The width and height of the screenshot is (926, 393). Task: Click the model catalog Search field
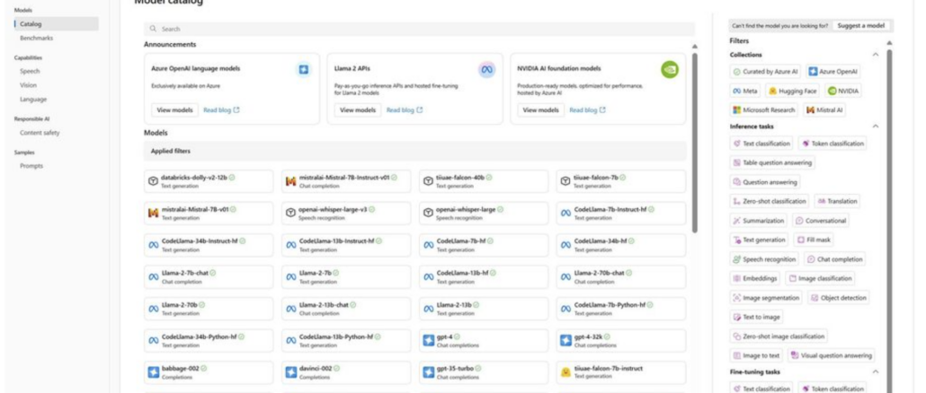(419, 29)
